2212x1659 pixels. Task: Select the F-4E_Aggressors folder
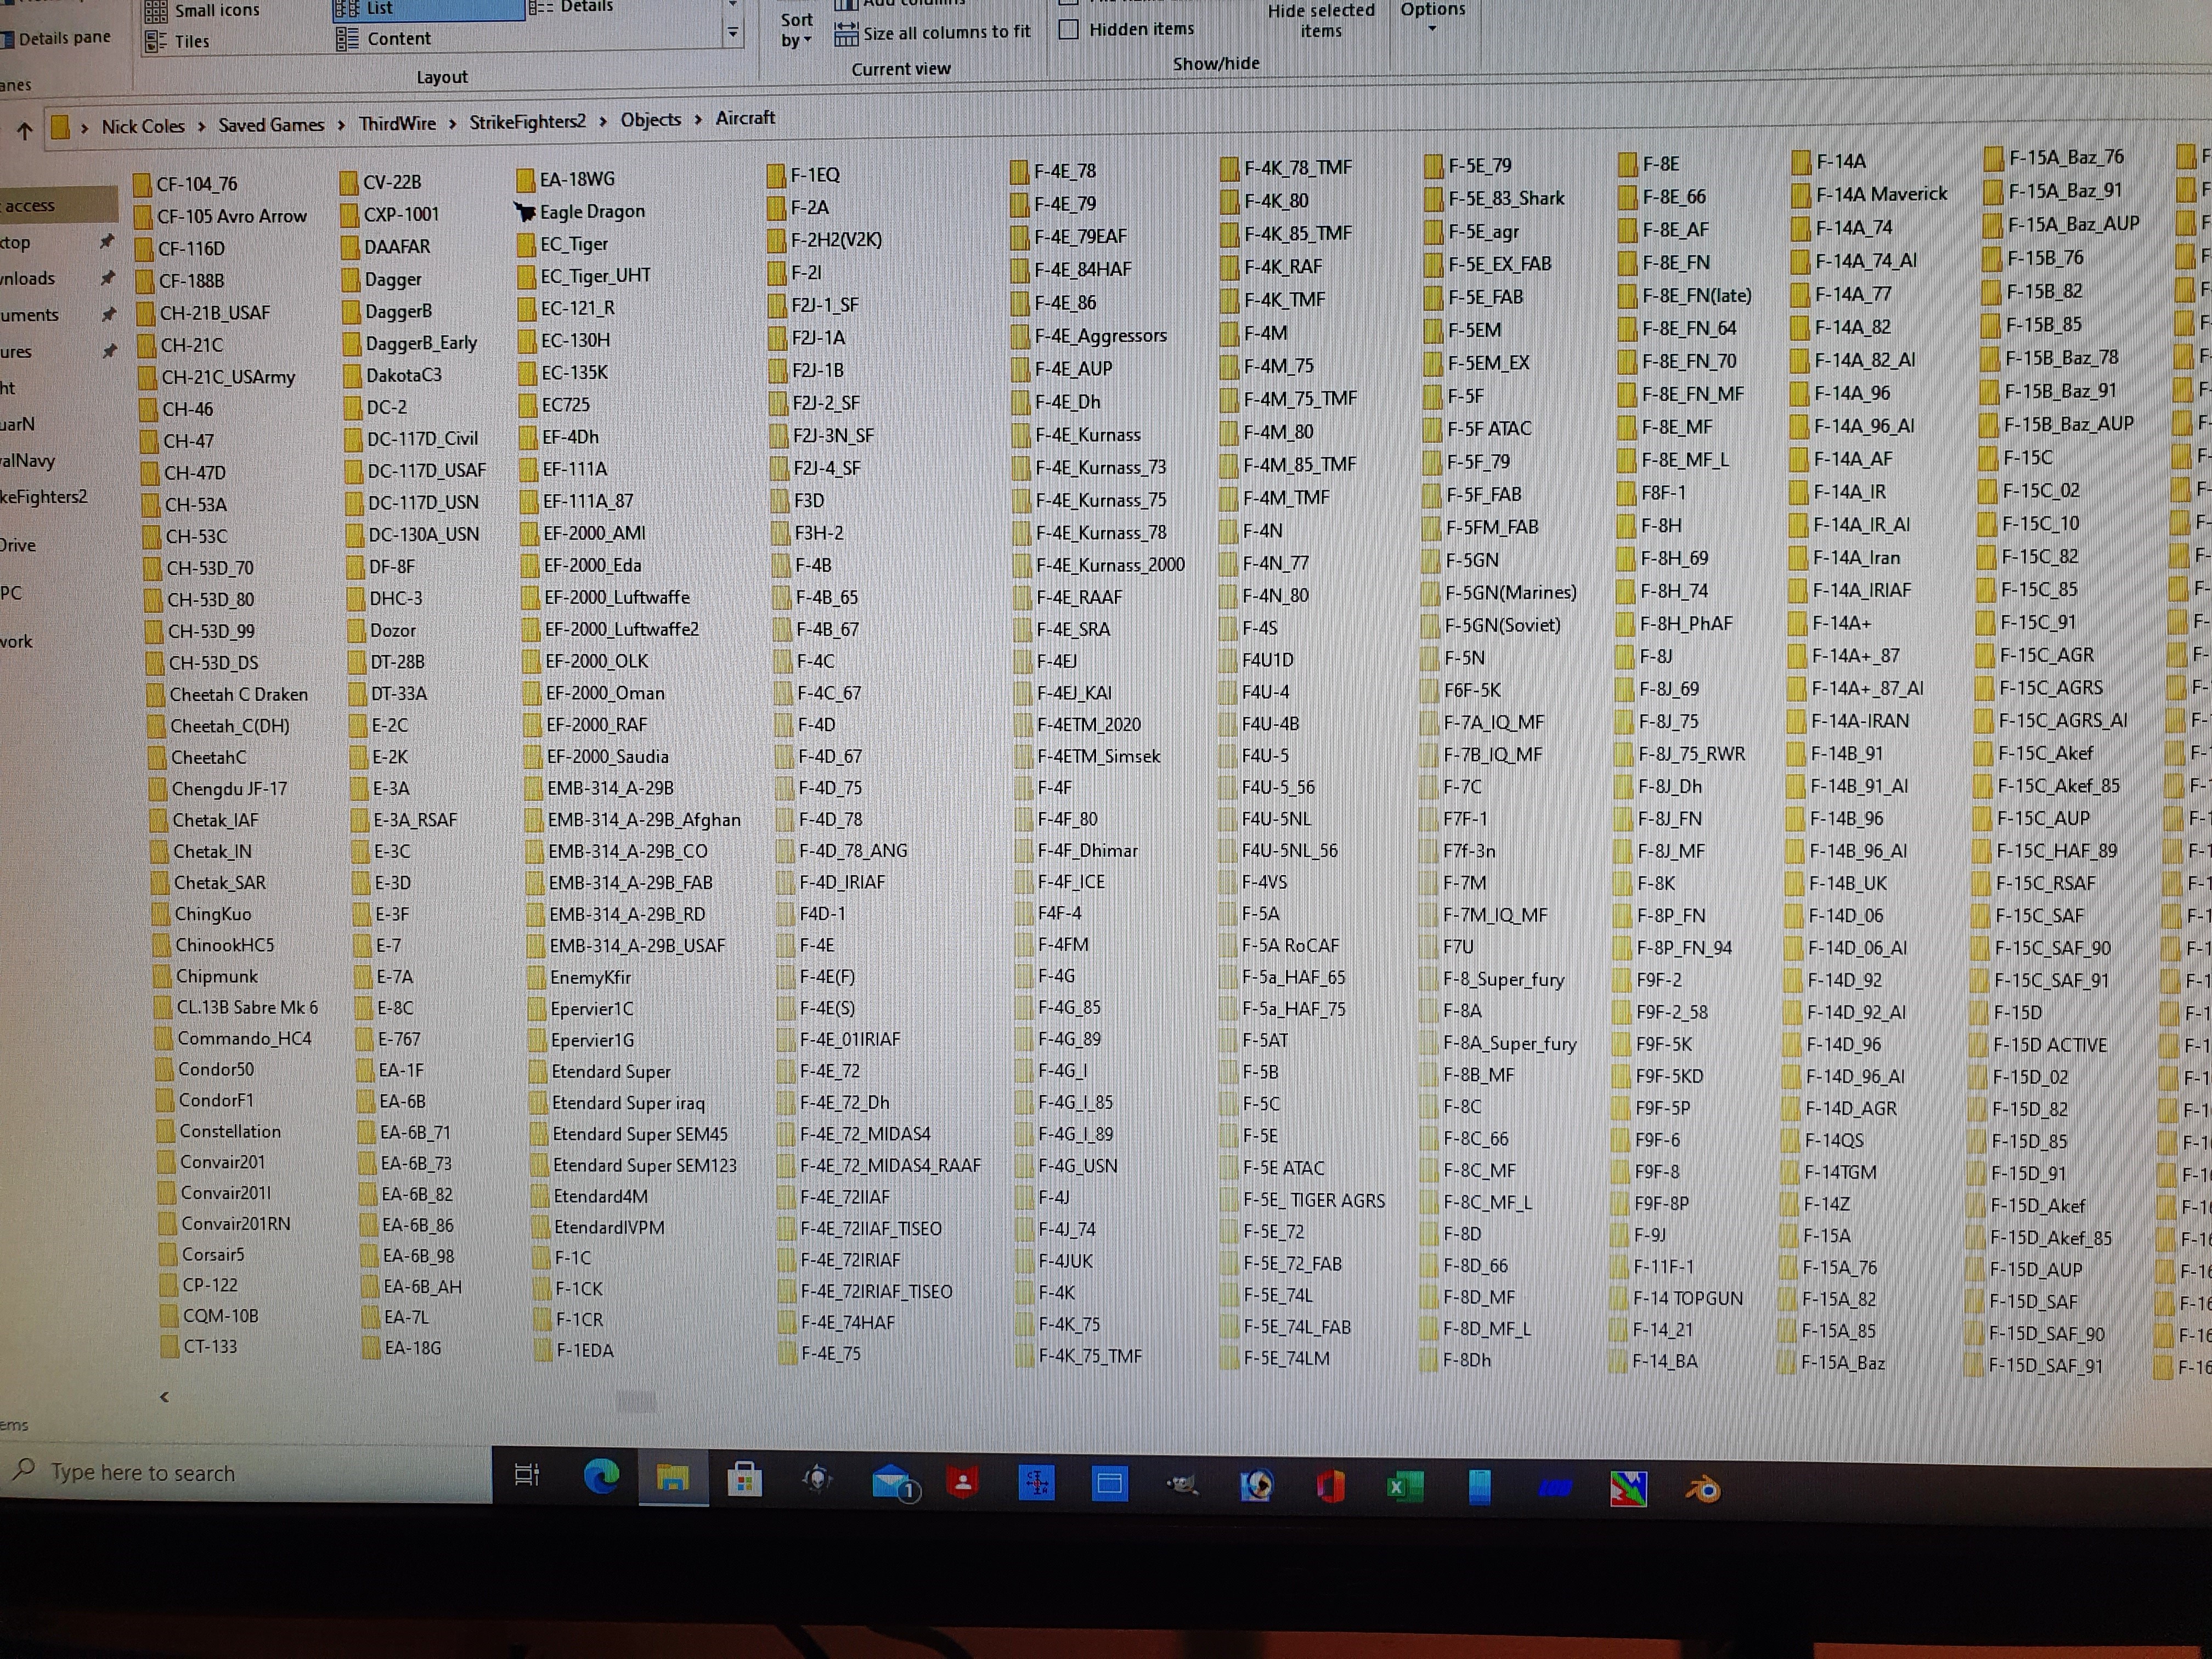pyautogui.click(x=1090, y=335)
